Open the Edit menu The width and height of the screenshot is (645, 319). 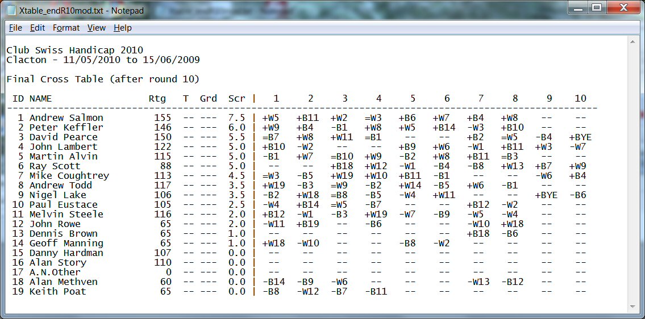[x=38, y=28]
